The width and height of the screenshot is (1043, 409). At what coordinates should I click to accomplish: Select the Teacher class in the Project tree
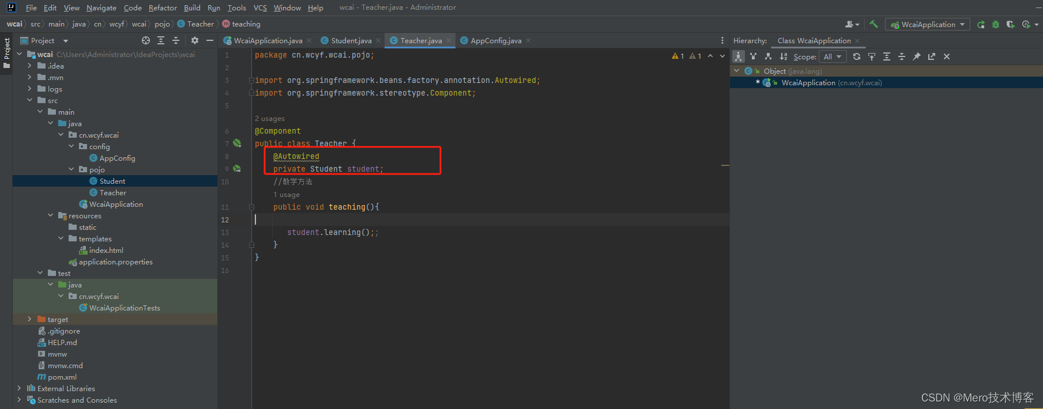112,192
